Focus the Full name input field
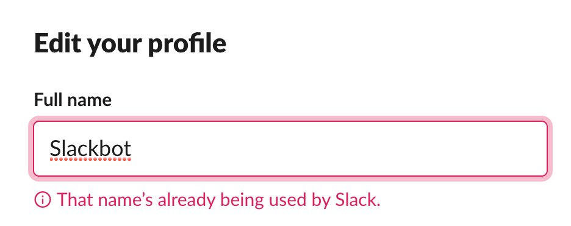Screen dimensions: 571x226 [x=290, y=149]
